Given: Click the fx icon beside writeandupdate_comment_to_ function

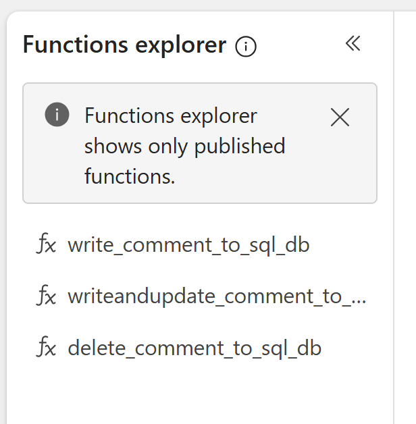Looking at the screenshot, I should [46, 296].
